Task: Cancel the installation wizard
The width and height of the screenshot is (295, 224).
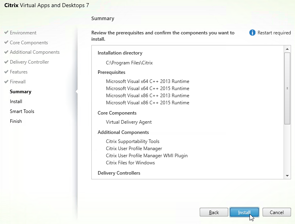Action: coord(276,213)
